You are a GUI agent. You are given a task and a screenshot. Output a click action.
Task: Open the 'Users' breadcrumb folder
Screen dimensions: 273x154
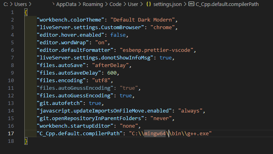pos(20,4)
